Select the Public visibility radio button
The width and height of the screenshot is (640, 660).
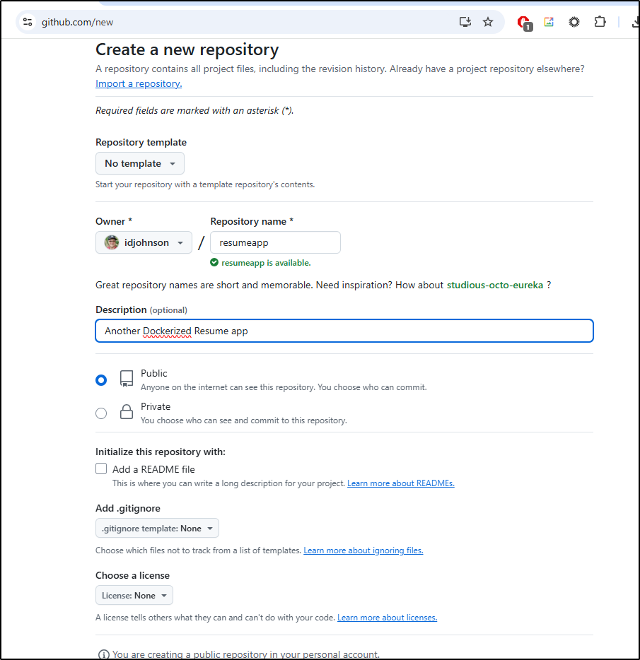101,380
